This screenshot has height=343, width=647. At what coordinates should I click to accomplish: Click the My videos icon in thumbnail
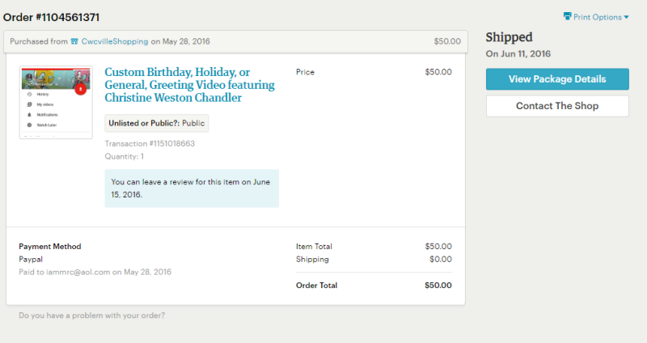click(x=29, y=105)
